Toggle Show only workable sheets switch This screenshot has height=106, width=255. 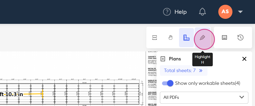coord(168,83)
